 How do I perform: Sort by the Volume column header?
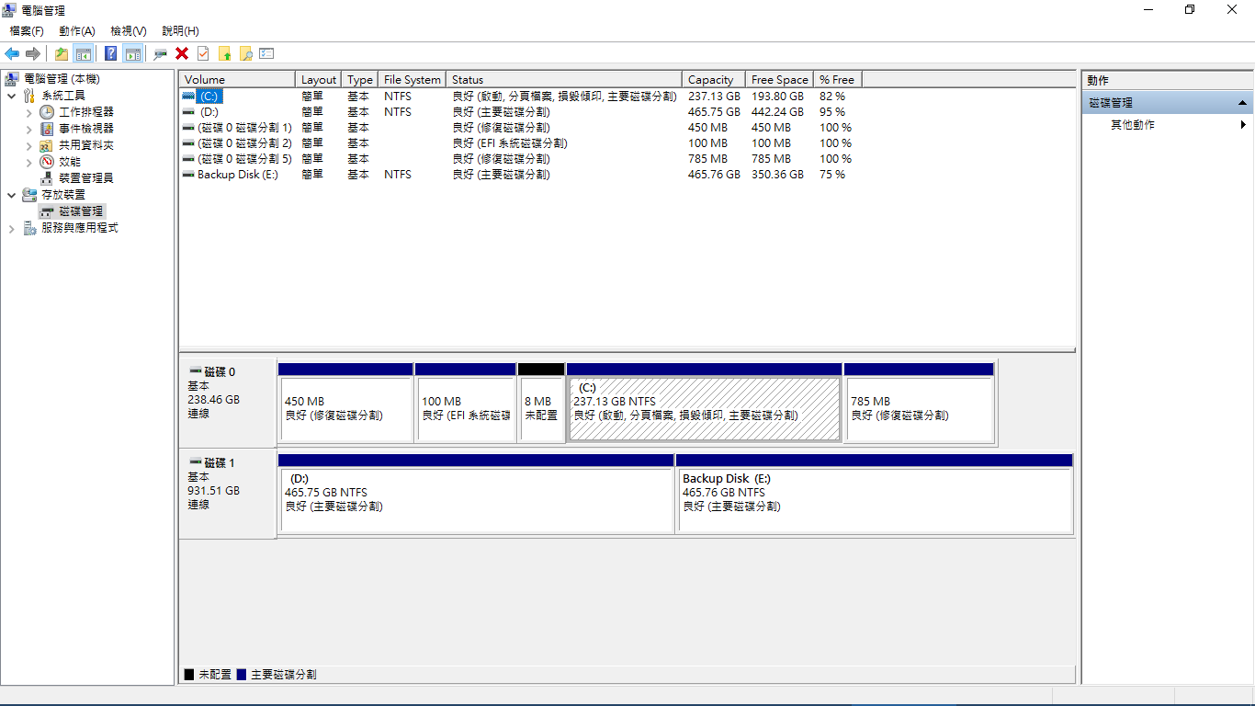tap(237, 80)
